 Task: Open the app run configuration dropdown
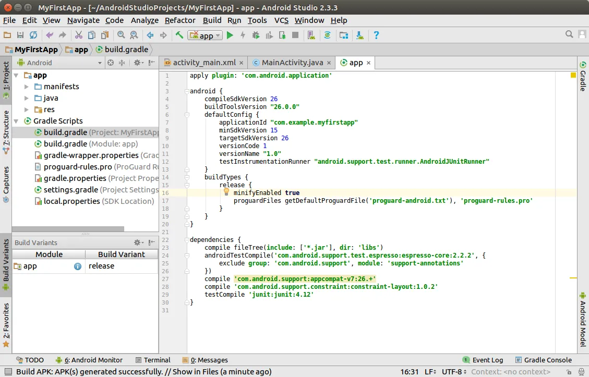pyautogui.click(x=205, y=35)
